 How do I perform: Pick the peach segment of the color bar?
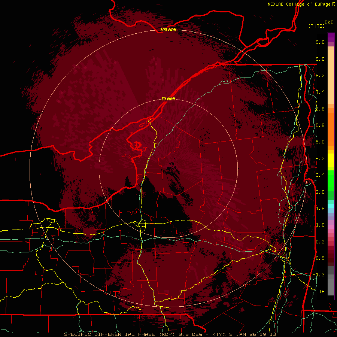point(331,76)
